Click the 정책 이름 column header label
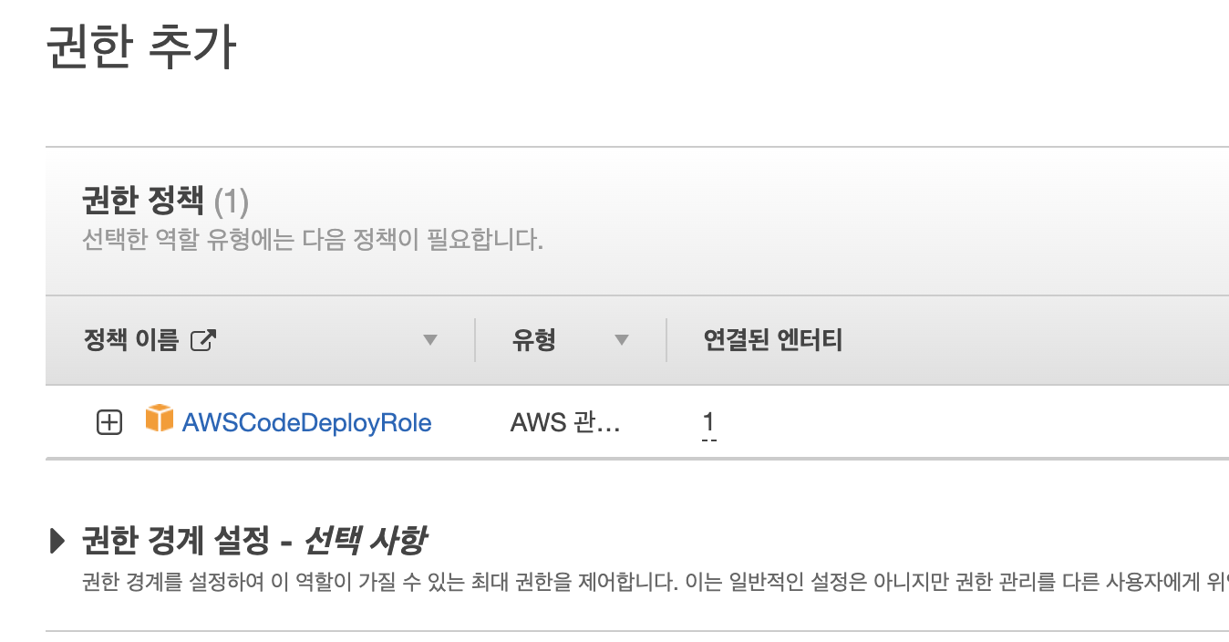Image resolution: width=1229 pixels, height=642 pixels. tap(131, 340)
